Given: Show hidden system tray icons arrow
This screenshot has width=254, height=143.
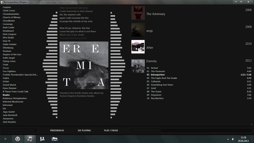Looking at the screenshot, I should (x=228, y=139).
